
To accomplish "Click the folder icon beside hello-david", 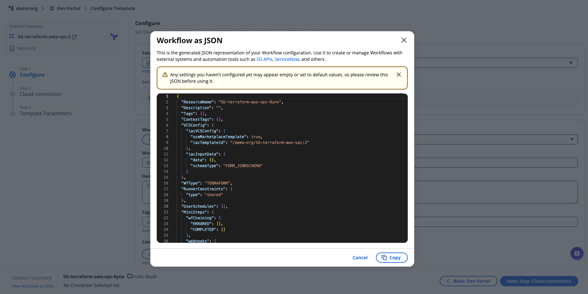I will pos(130,276).
